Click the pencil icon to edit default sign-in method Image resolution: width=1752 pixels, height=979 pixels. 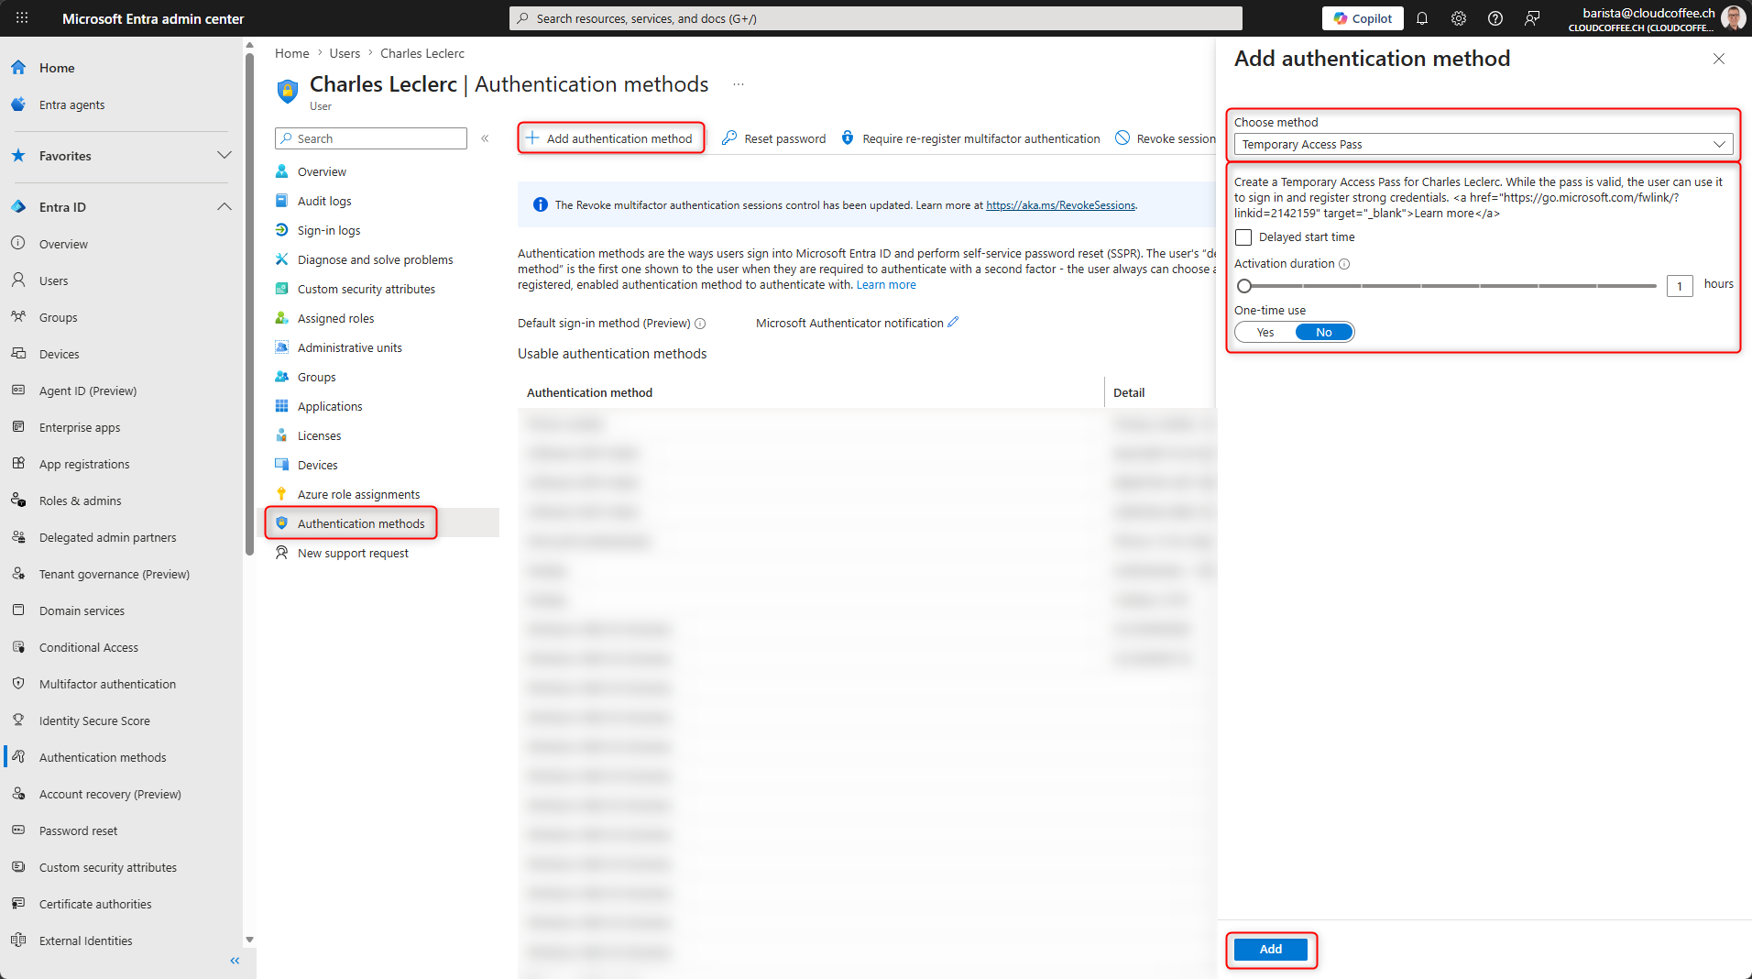click(x=953, y=323)
